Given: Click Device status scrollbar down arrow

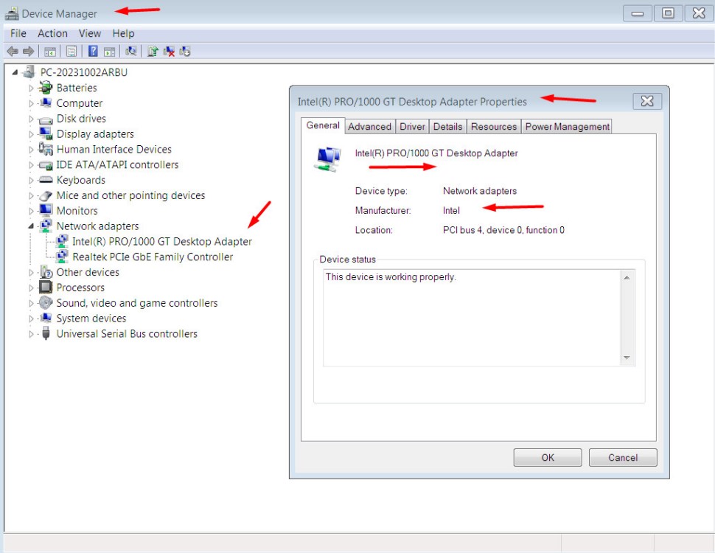Looking at the screenshot, I should pyautogui.click(x=627, y=358).
